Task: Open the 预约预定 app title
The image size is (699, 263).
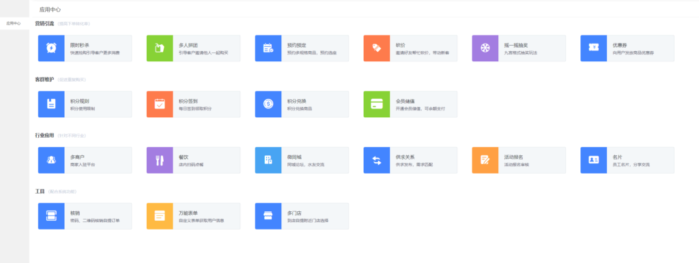Action: point(296,45)
